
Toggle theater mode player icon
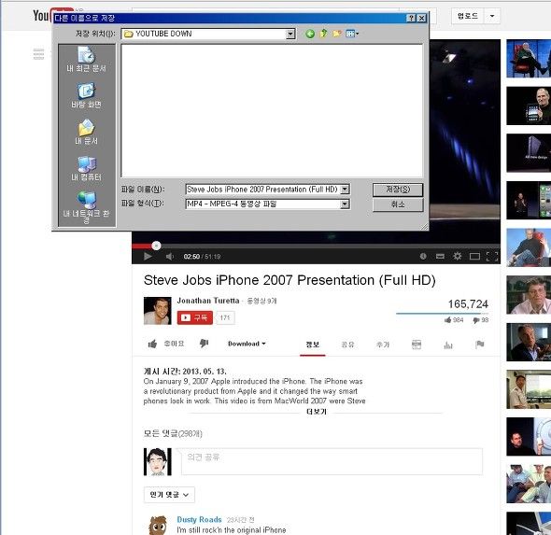tap(474, 257)
